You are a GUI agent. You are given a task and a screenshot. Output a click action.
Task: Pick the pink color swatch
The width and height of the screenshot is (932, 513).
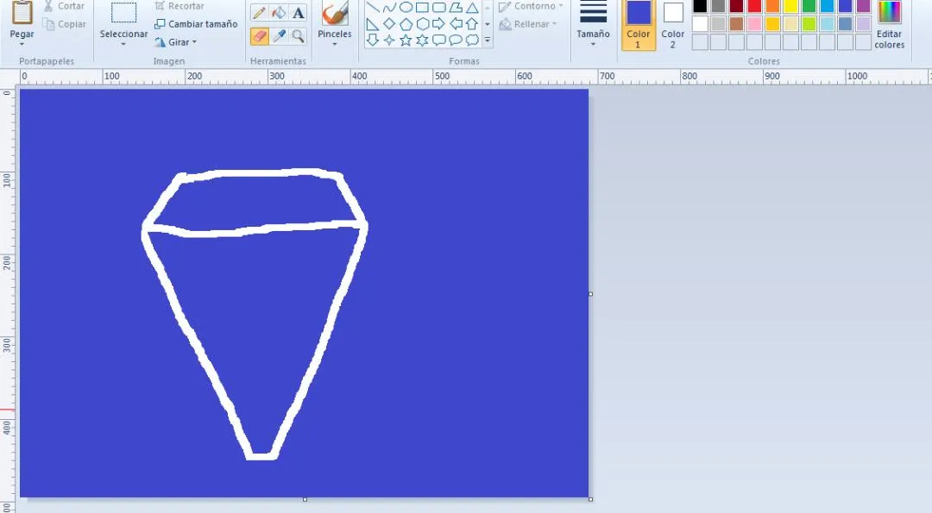(755, 24)
